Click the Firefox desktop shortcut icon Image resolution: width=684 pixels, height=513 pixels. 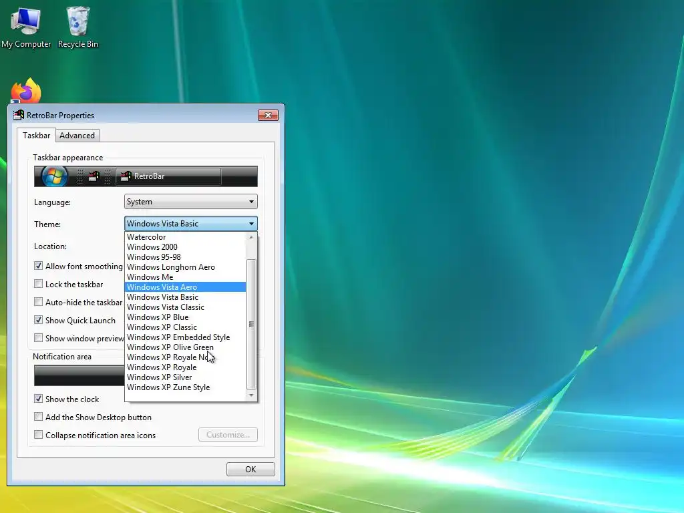click(26, 91)
